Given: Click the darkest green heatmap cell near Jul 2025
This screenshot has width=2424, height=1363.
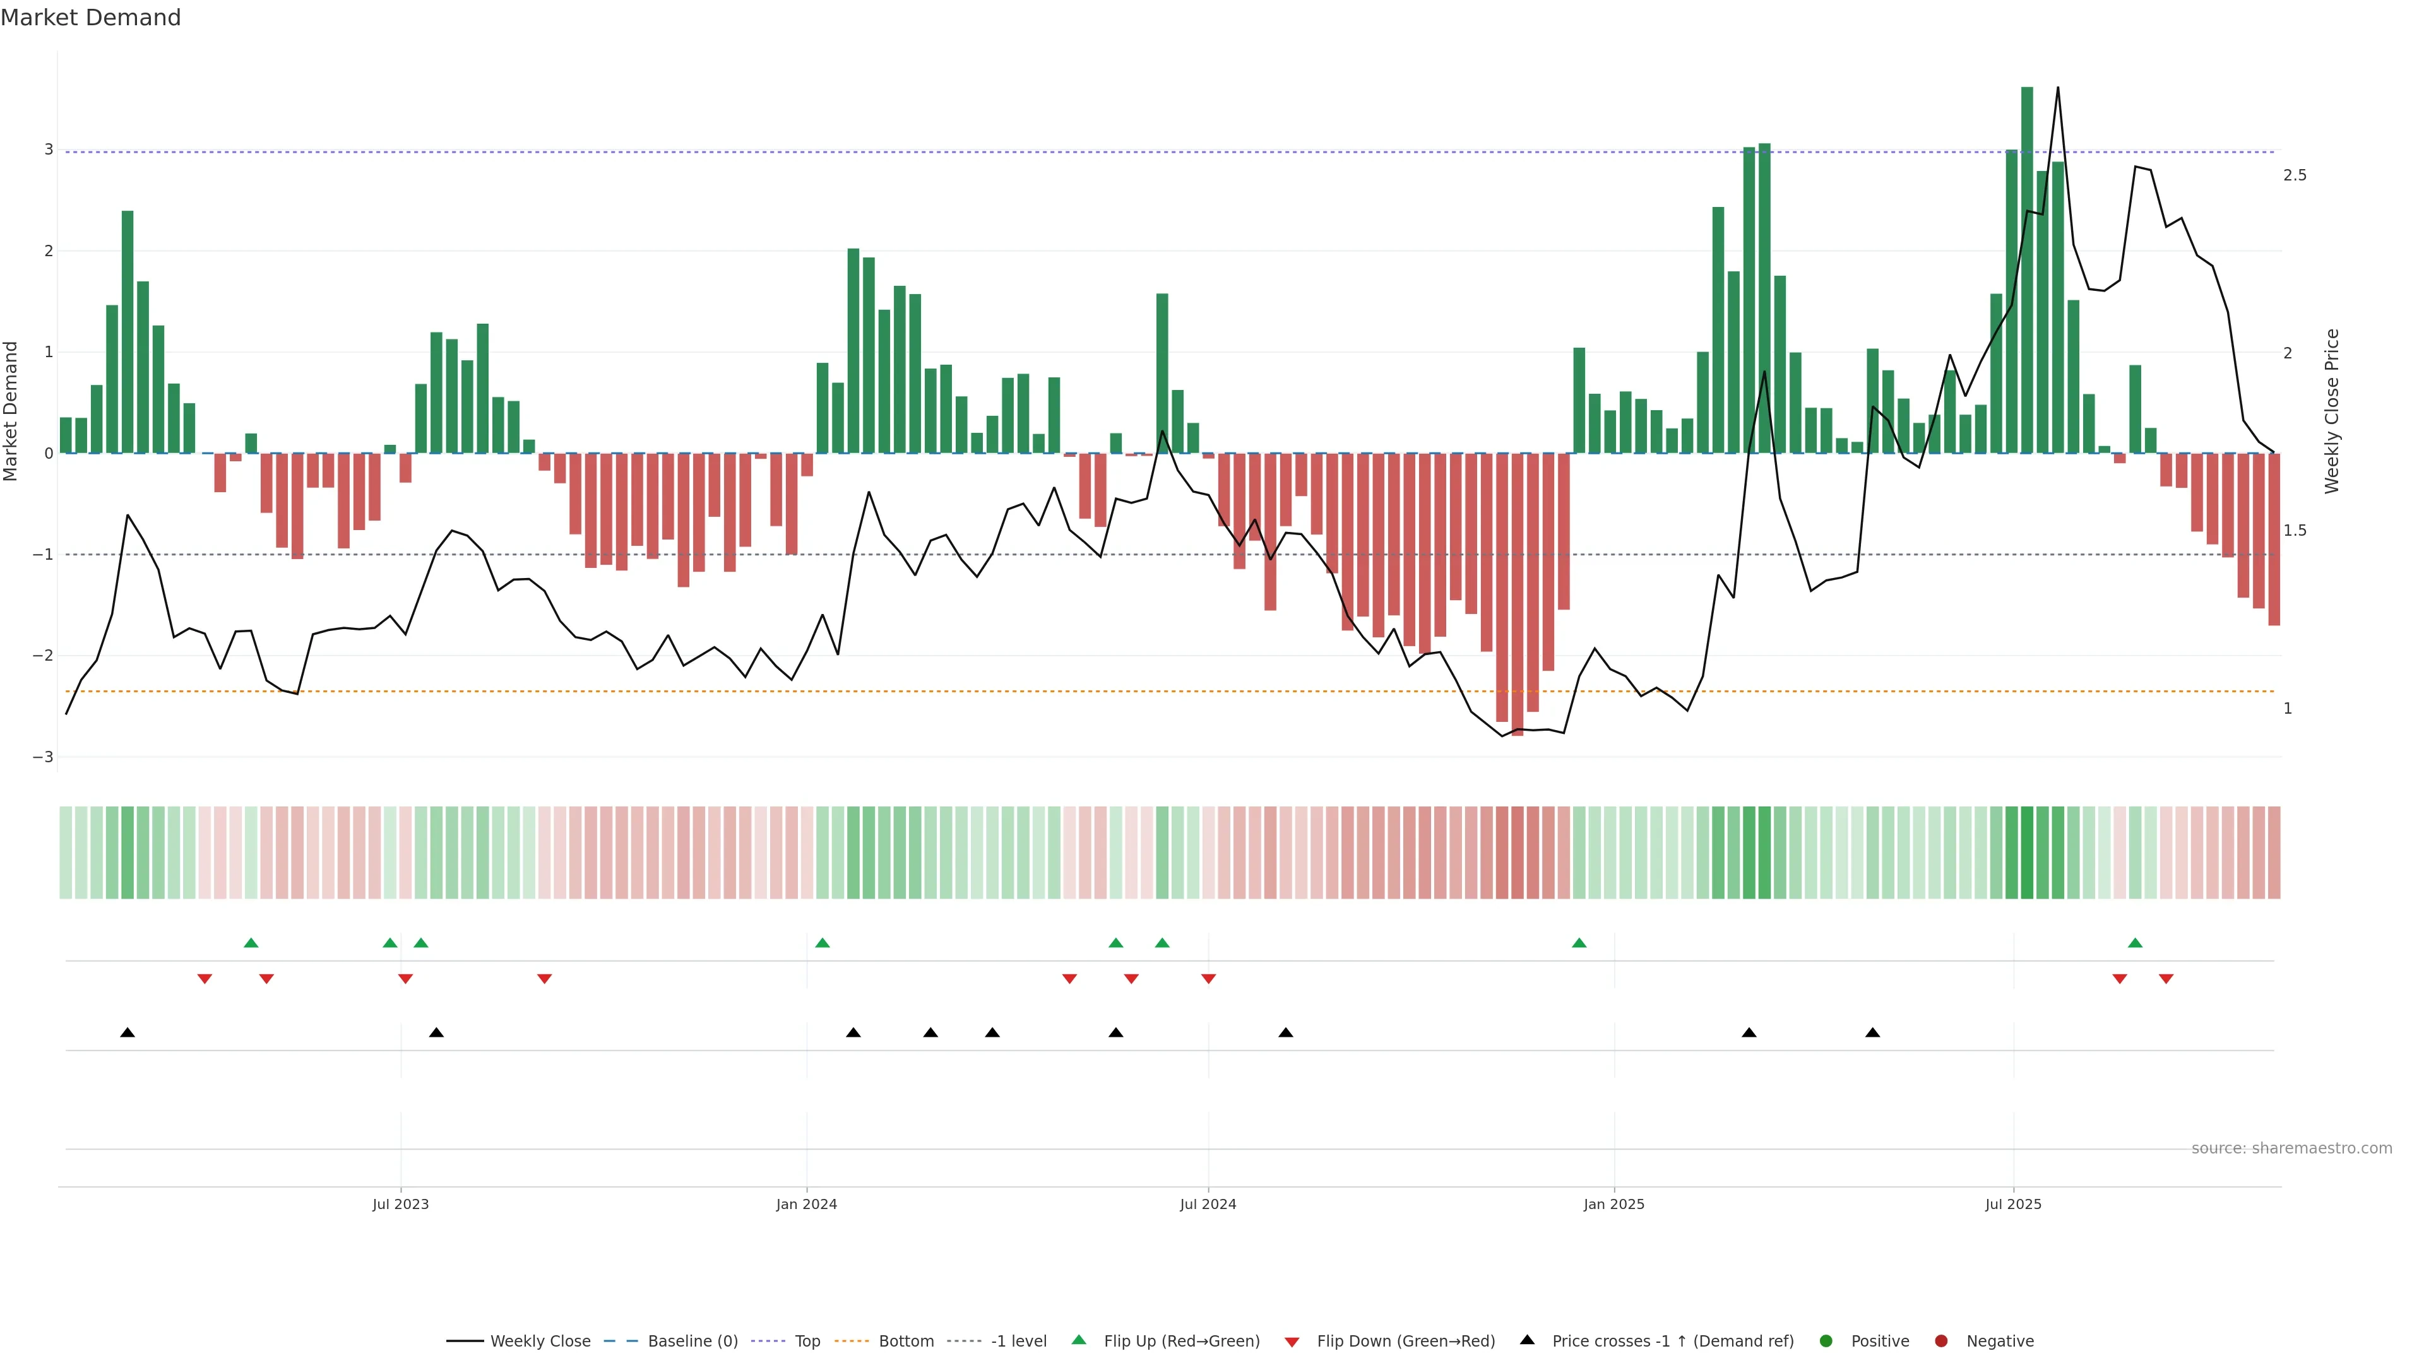Looking at the screenshot, I should (2027, 853).
